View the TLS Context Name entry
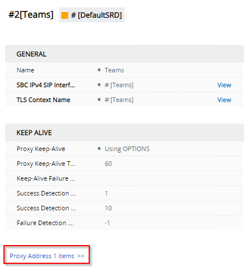The width and height of the screenshot is (250, 269). pyautogui.click(x=224, y=100)
